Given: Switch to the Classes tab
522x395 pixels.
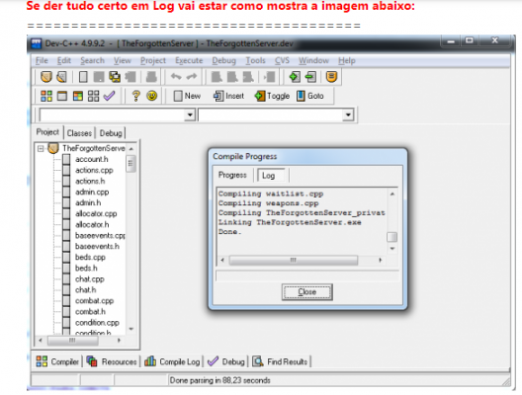Looking at the screenshot, I should [x=79, y=133].
